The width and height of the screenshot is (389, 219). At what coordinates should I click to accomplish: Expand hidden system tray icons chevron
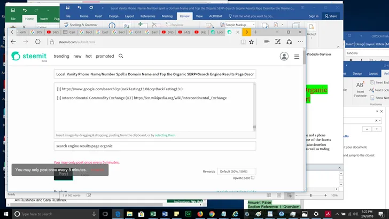coord(337,214)
